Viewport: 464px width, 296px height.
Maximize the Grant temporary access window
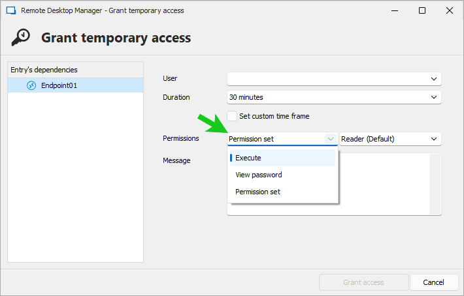point(422,10)
